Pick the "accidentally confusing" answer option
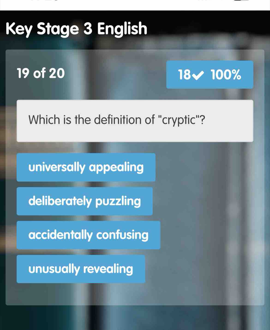Screen dimensions: 270x330 [89, 235]
